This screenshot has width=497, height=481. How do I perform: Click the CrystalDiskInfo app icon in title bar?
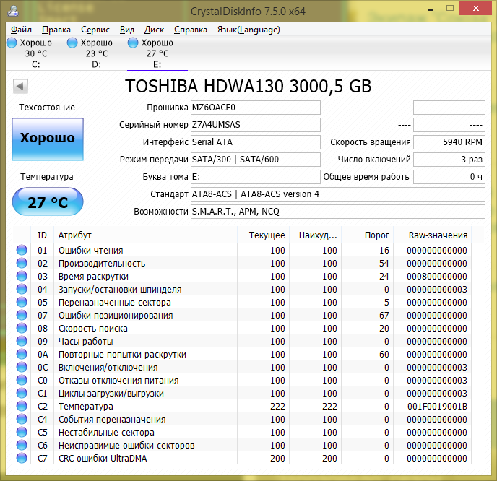point(13,11)
